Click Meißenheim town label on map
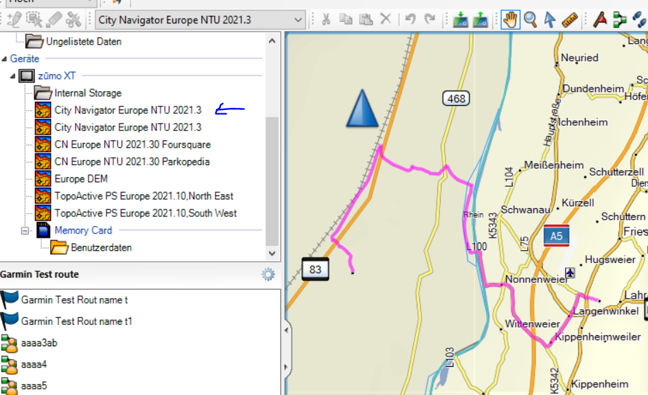Viewport: 648px width, 395px height. tap(554, 166)
